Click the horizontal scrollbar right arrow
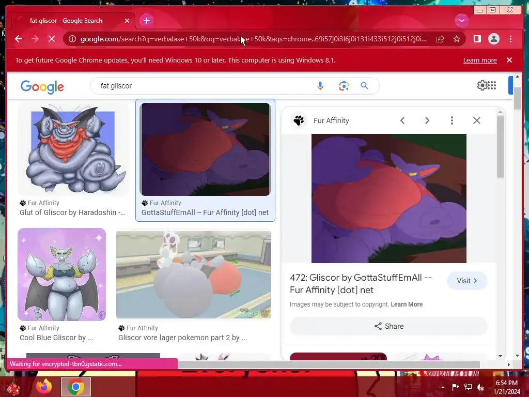 tap(509, 364)
